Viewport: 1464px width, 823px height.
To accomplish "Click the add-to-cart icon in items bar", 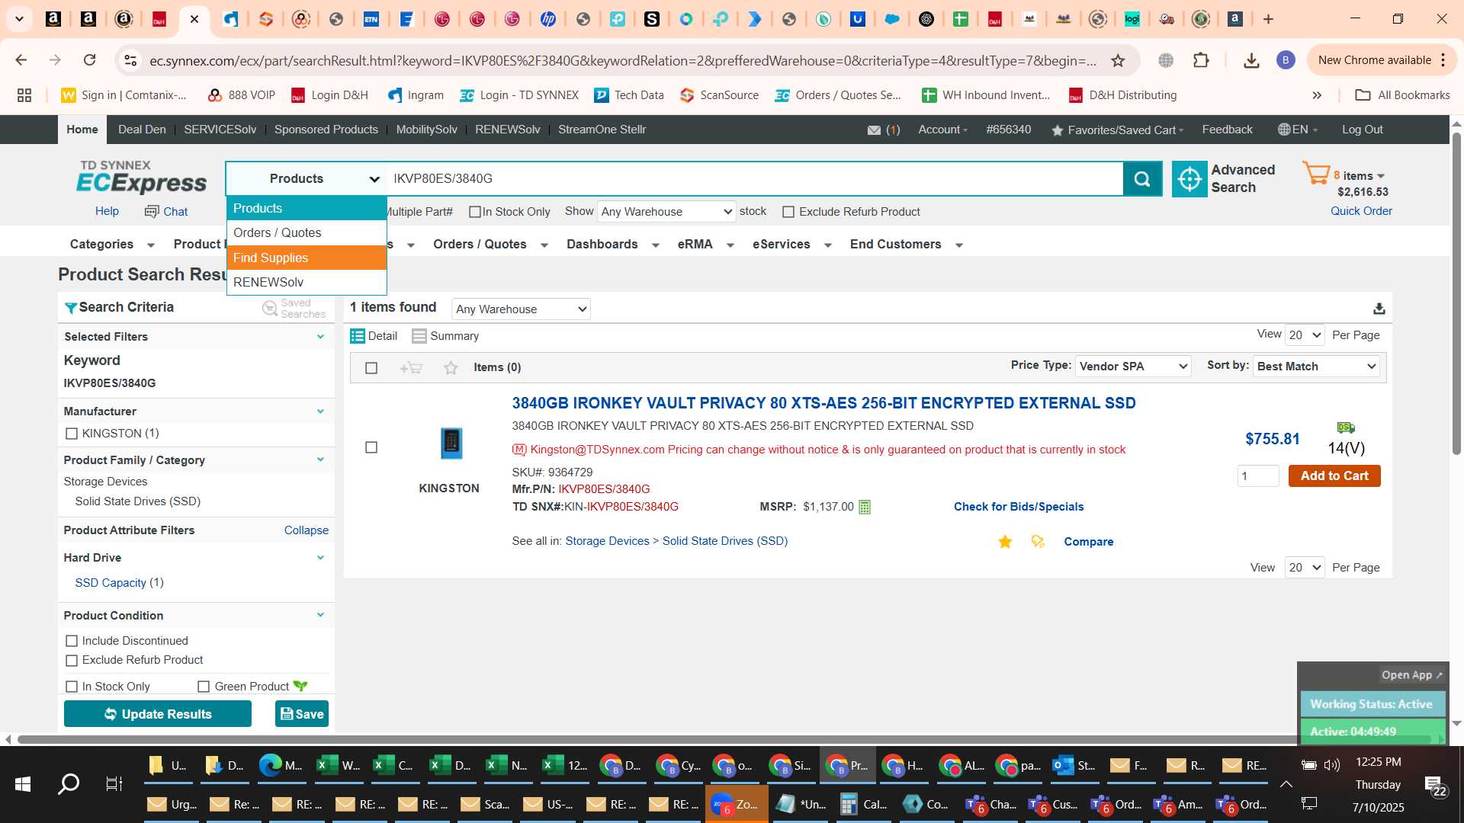I will click(411, 368).
